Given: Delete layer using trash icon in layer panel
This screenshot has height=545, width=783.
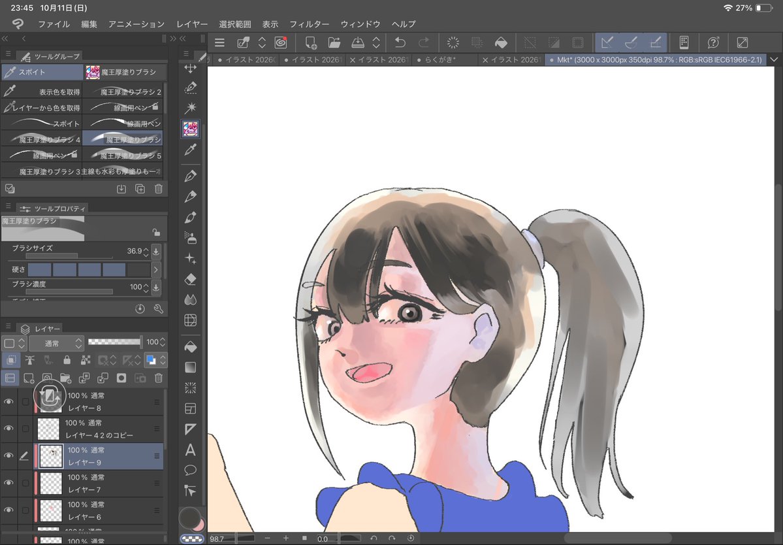Looking at the screenshot, I should tap(158, 378).
